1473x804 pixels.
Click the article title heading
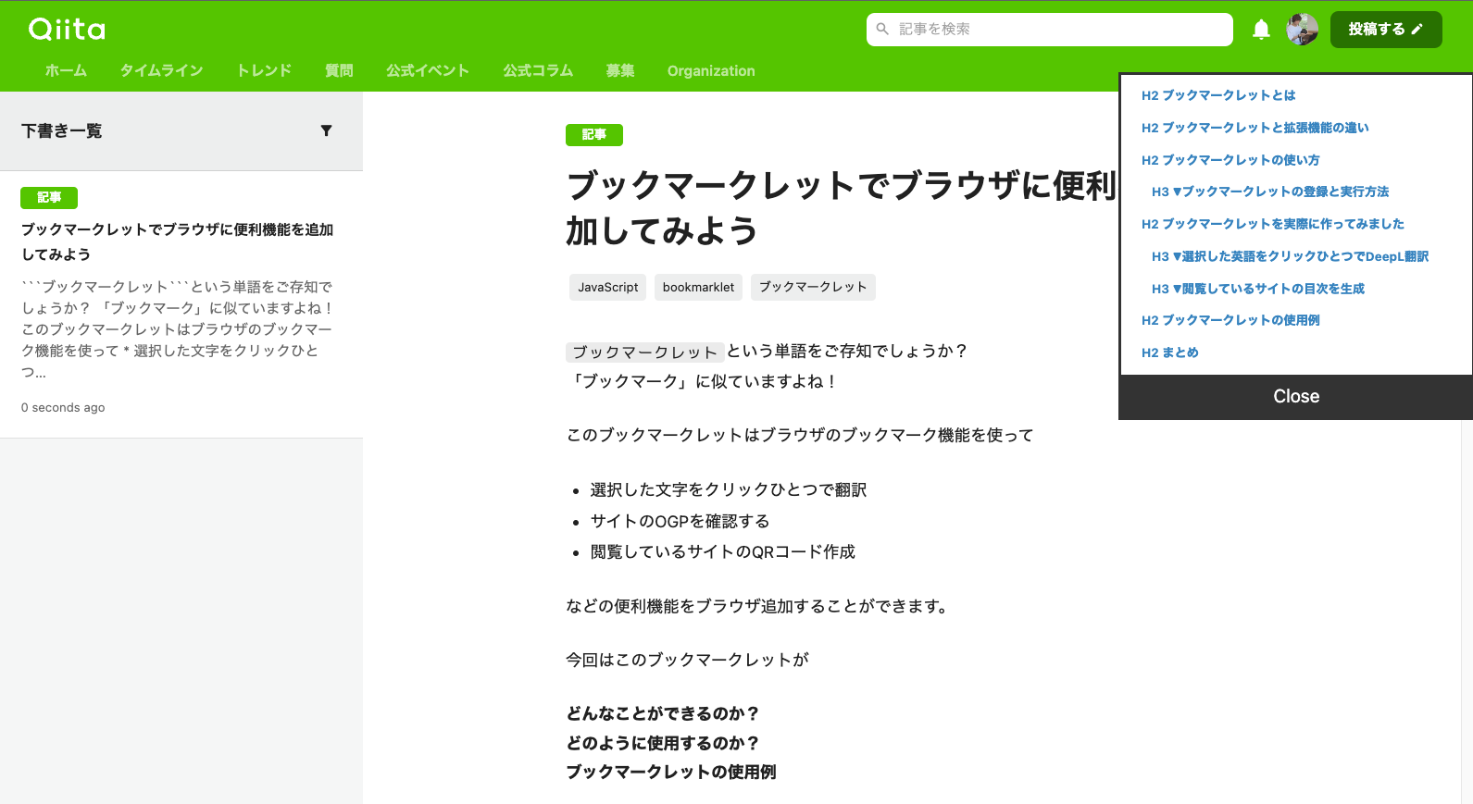tap(841, 208)
